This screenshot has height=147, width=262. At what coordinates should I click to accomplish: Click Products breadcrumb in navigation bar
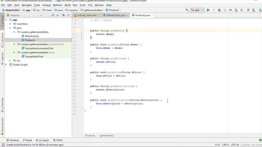click(x=112, y=10)
